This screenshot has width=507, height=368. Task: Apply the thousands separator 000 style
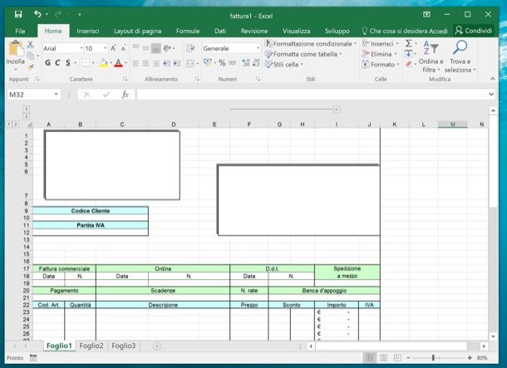click(x=232, y=63)
